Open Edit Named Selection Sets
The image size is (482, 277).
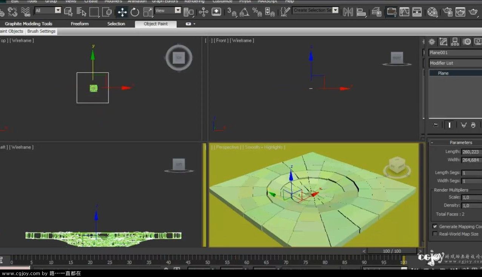tap(285, 12)
